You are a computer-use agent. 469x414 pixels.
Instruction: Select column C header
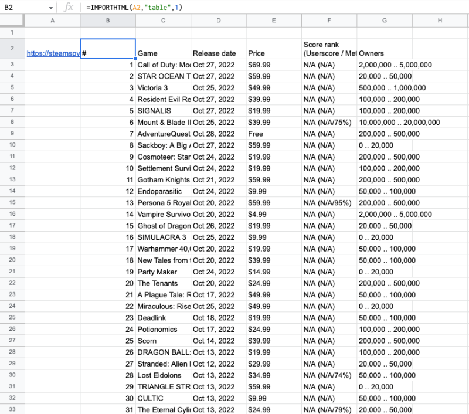[163, 21]
